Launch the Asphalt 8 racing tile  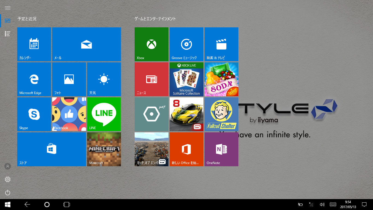pyautogui.click(x=187, y=114)
